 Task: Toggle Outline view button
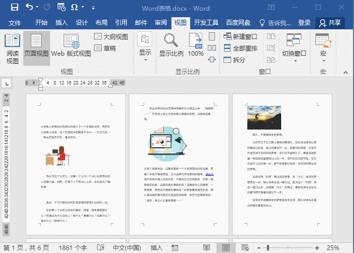110,36
